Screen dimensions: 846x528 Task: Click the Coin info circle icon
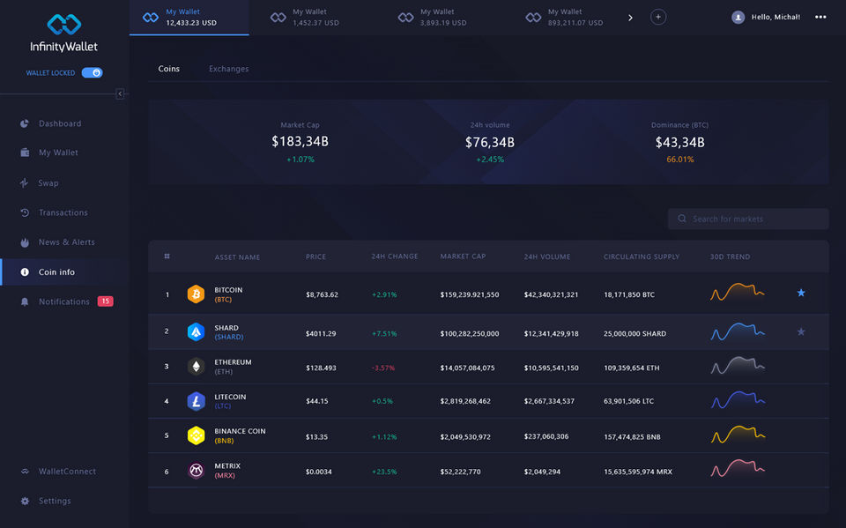pyautogui.click(x=25, y=272)
